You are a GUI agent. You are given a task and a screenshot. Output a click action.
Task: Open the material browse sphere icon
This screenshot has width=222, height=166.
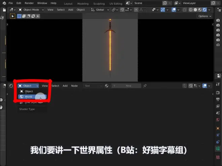(x=107, y=86)
